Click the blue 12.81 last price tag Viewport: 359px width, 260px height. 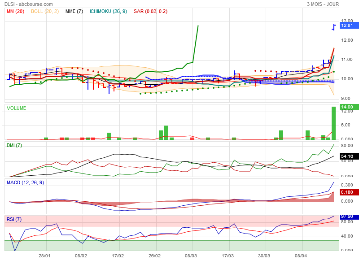click(349, 26)
